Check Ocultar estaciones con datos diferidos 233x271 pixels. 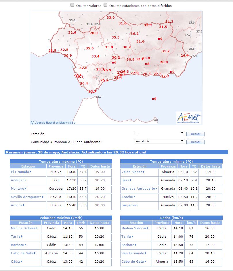click(105, 5)
